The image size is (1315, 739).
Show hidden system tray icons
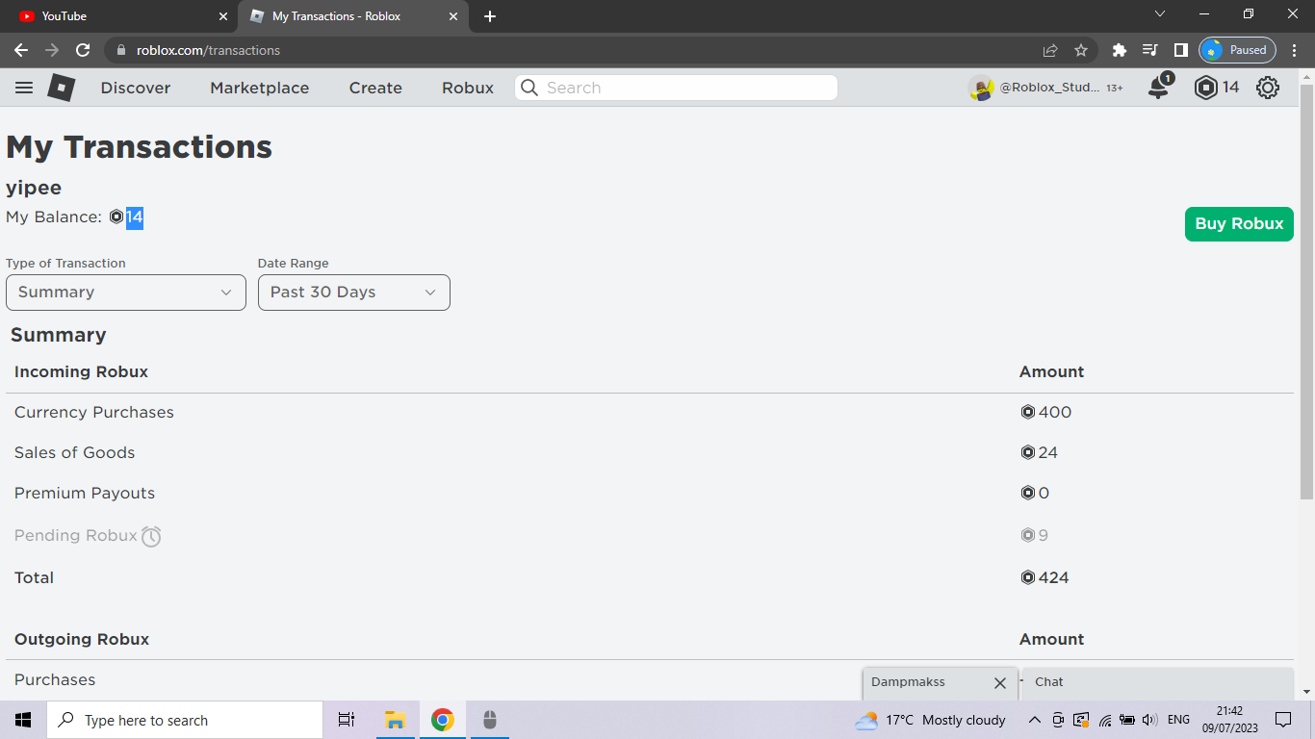tap(1035, 720)
